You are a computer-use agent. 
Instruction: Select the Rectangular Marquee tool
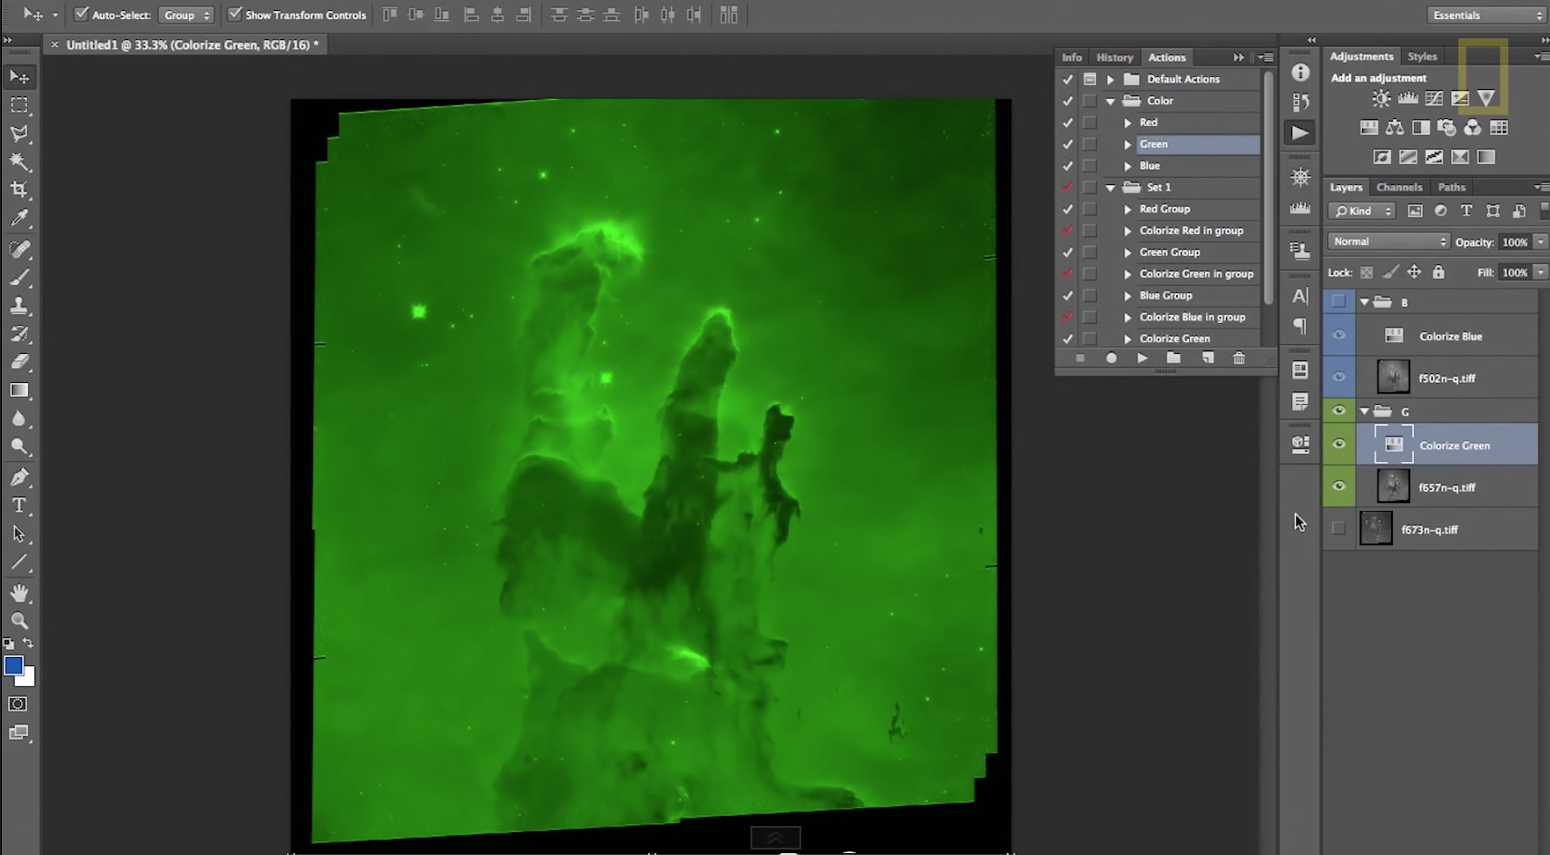click(x=19, y=105)
